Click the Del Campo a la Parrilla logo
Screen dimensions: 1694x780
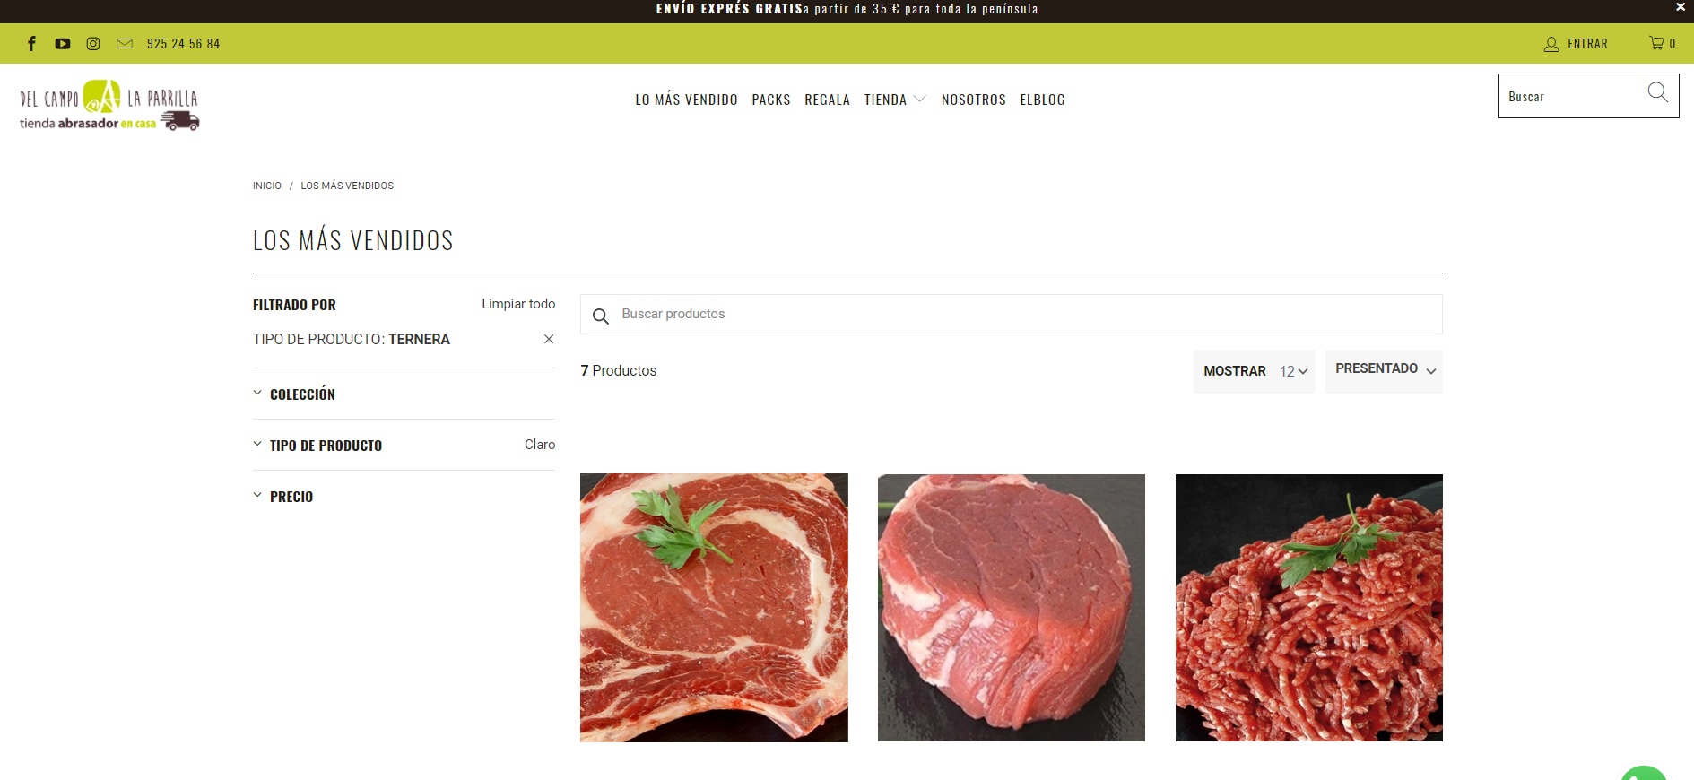(x=109, y=105)
